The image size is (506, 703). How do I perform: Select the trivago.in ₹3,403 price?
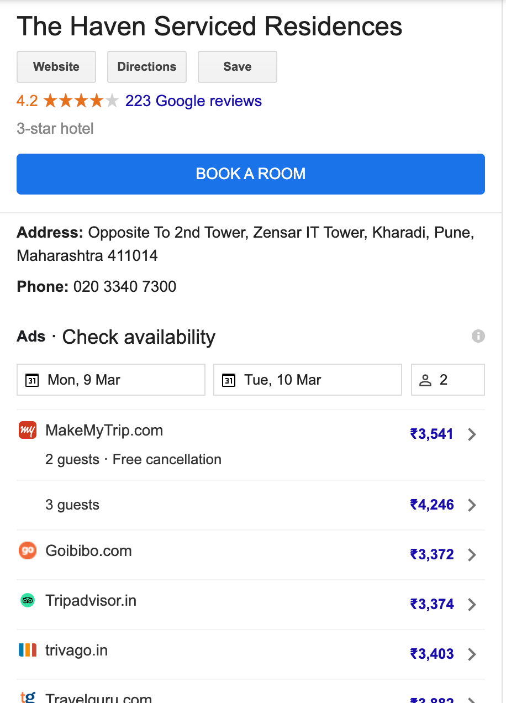click(x=432, y=654)
